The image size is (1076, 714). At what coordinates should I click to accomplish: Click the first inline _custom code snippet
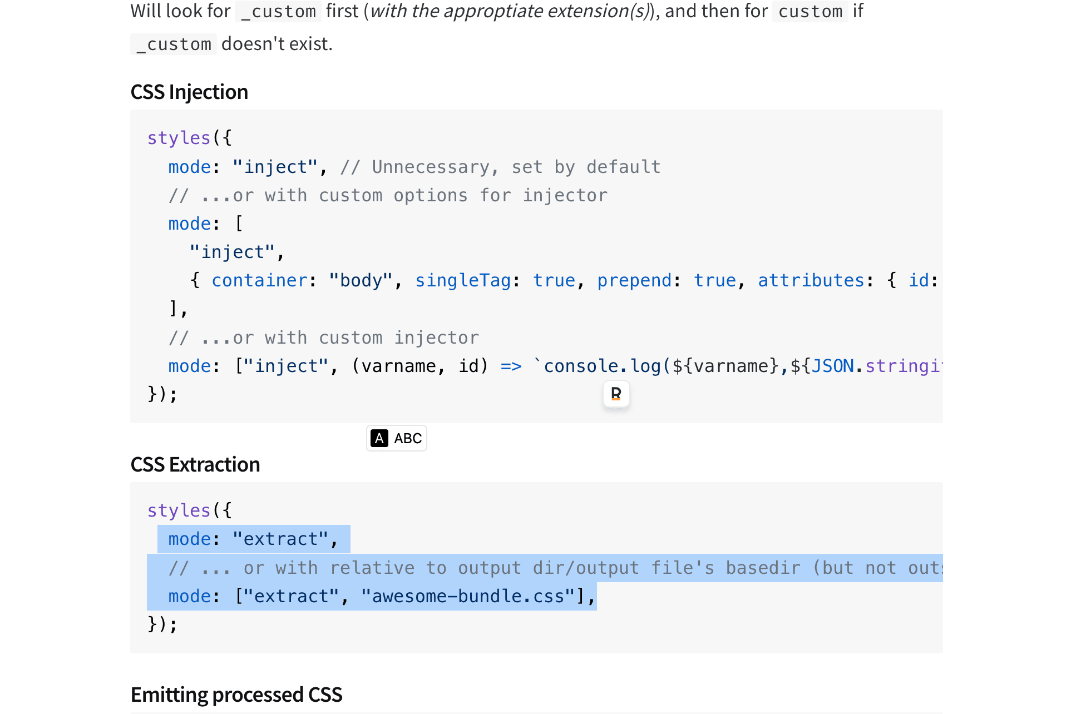278,12
